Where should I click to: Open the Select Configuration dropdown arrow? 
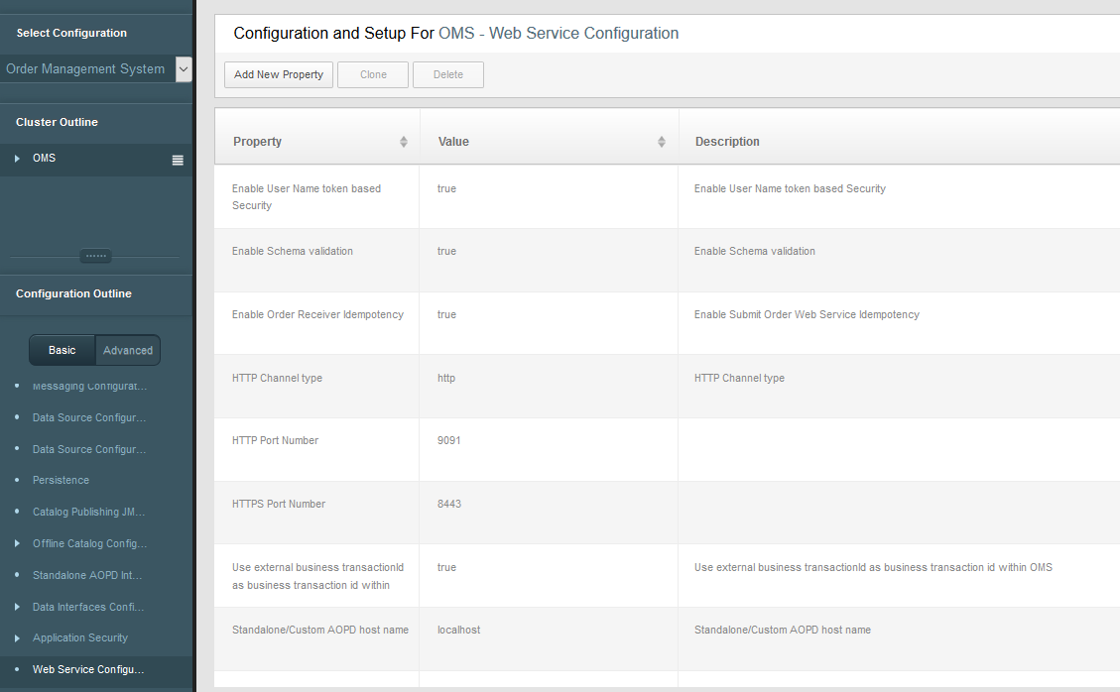coord(184,68)
